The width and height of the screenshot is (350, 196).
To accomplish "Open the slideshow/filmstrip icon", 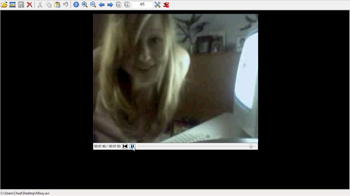I will (13, 5).
